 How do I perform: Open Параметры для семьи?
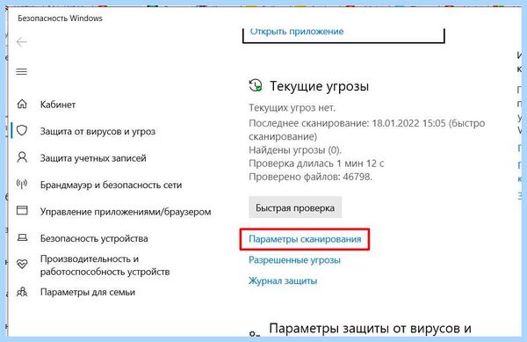coord(88,292)
